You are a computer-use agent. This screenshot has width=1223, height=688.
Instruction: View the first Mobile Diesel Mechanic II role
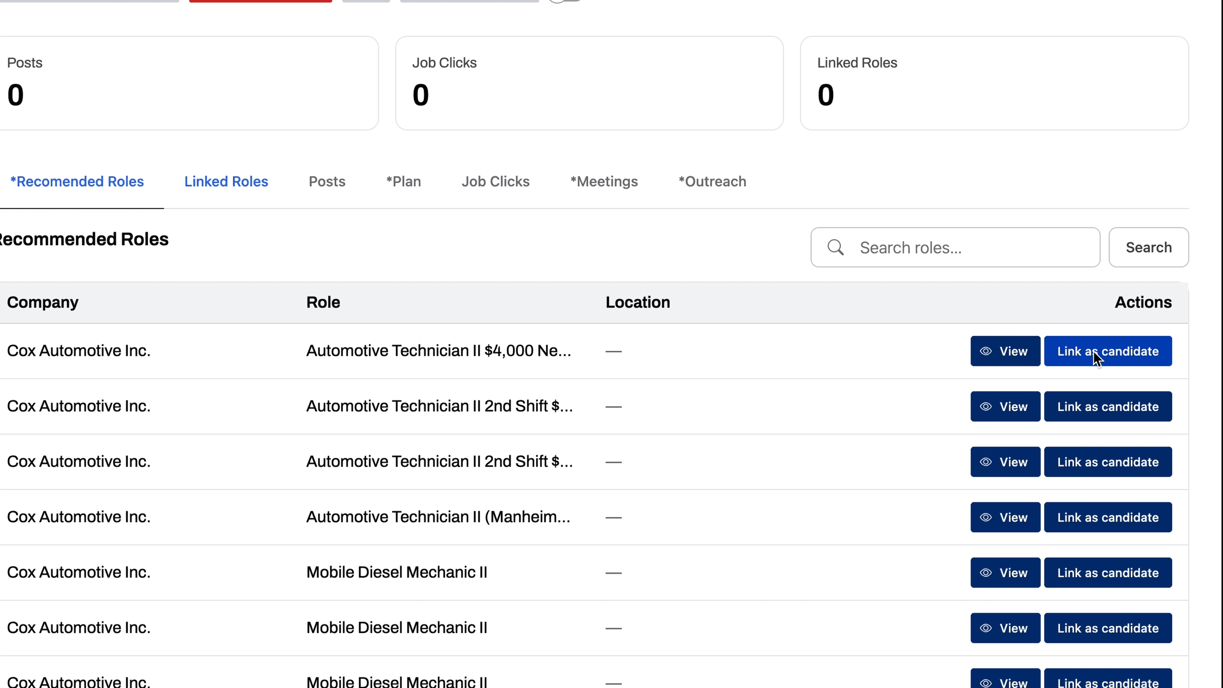click(x=1005, y=573)
